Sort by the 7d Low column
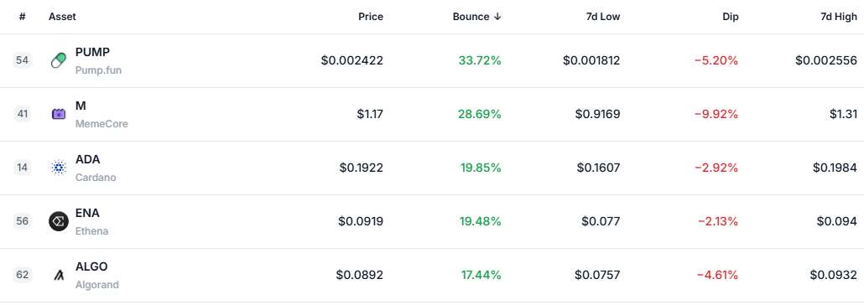This screenshot has height=305, width=864. [x=603, y=17]
